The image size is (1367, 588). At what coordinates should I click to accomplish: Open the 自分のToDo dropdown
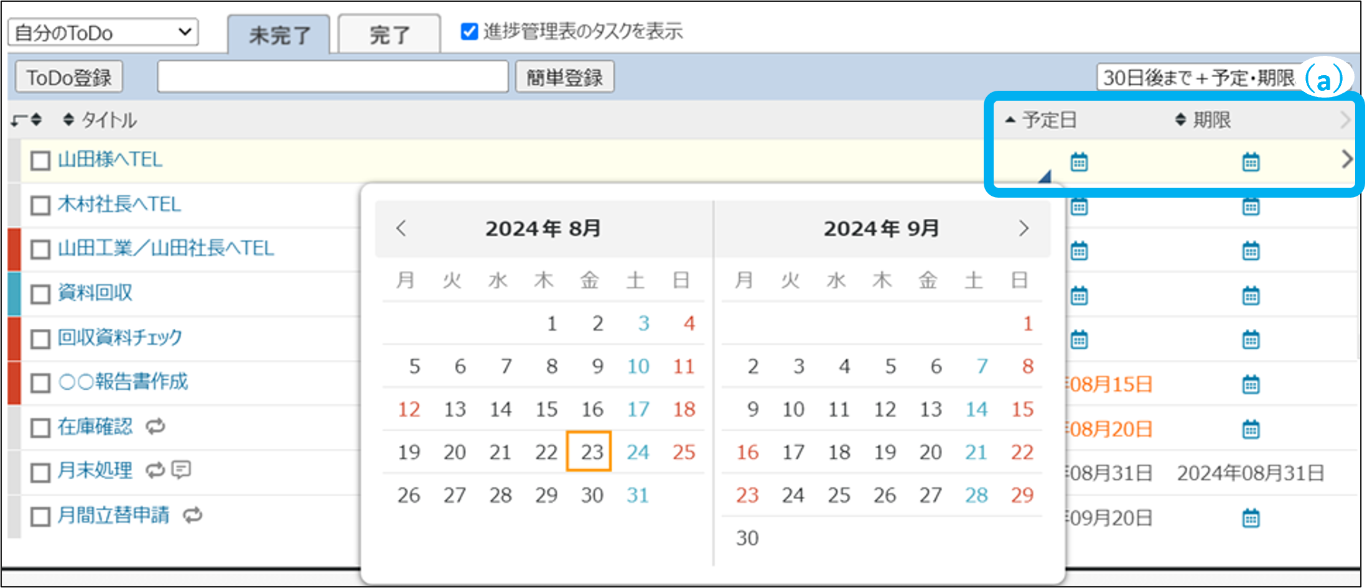coord(103,32)
